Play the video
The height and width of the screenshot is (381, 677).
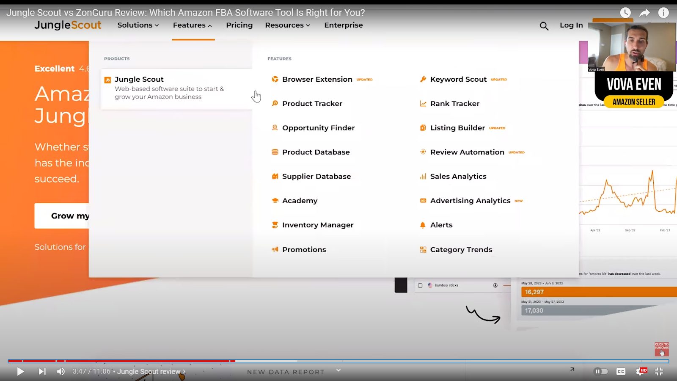coord(20,371)
